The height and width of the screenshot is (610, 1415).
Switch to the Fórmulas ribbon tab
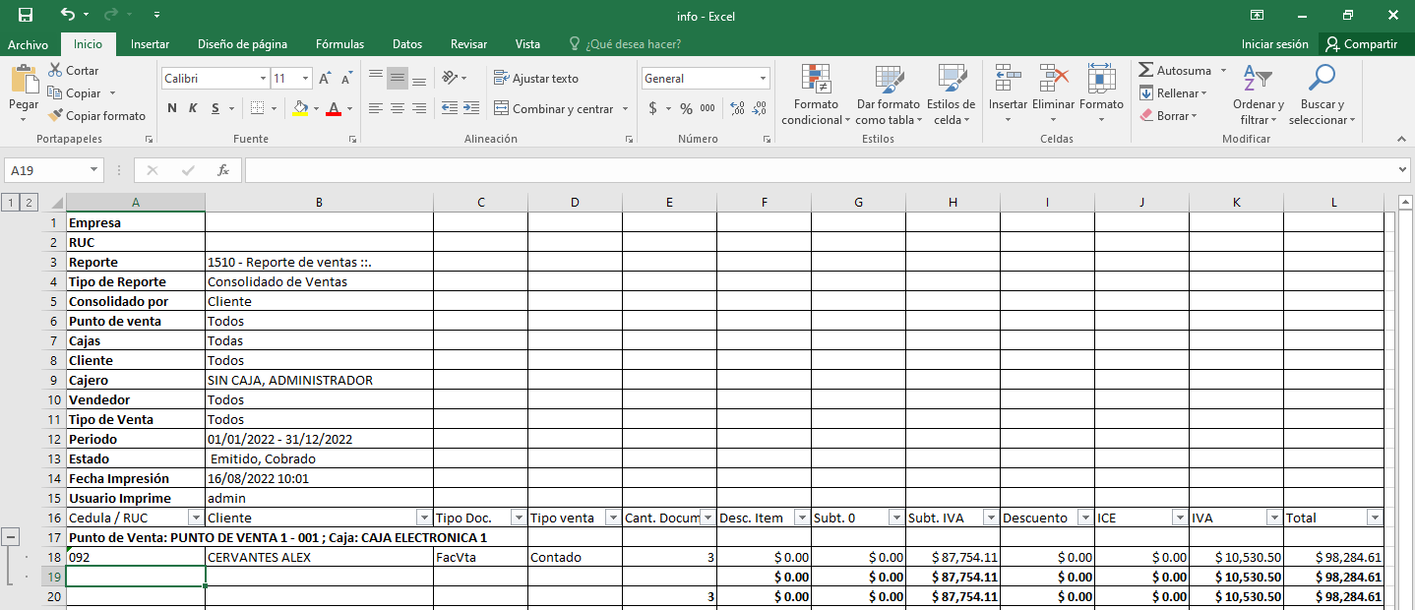[339, 44]
